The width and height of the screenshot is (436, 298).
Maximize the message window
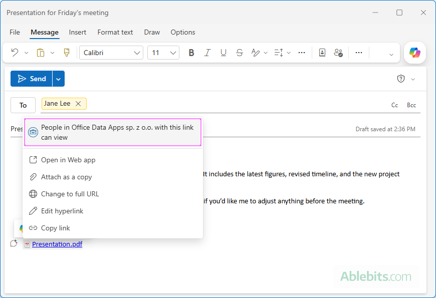tap(399, 13)
